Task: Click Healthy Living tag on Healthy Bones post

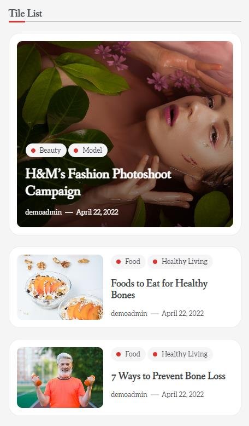Action: pos(180,262)
